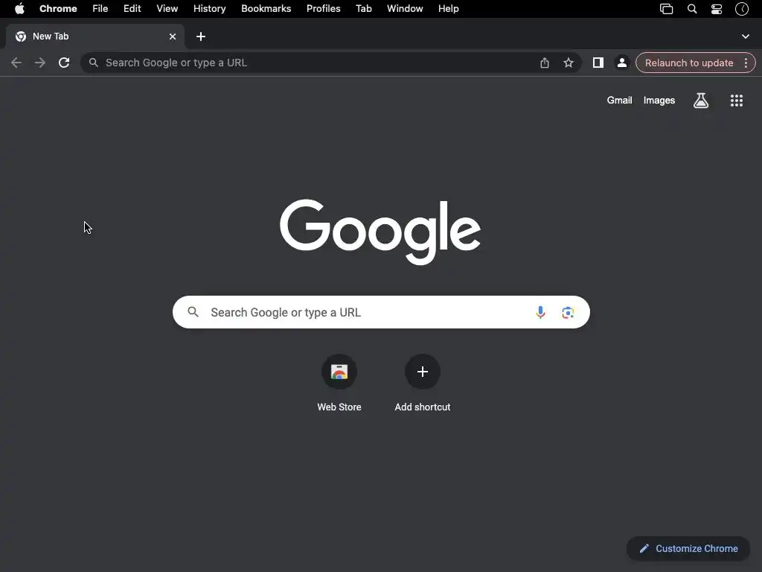Open Control Center in menu bar
The width and height of the screenshot is (762, 572).
click(x=717, y=9)
